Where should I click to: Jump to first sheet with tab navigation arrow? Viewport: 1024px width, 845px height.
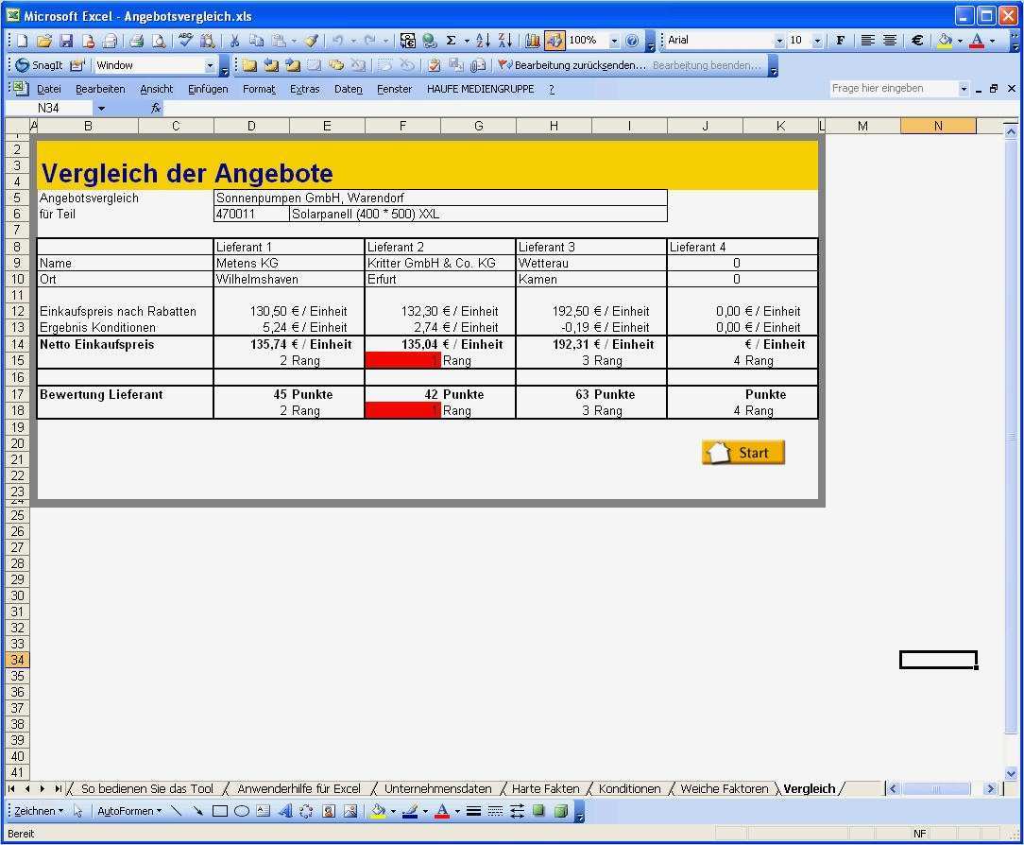(x=11, y=789)
